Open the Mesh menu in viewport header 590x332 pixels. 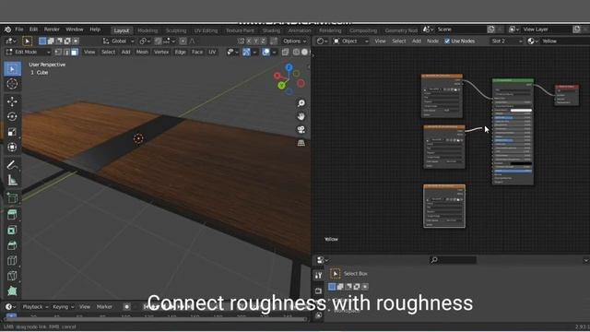[142, 52]
